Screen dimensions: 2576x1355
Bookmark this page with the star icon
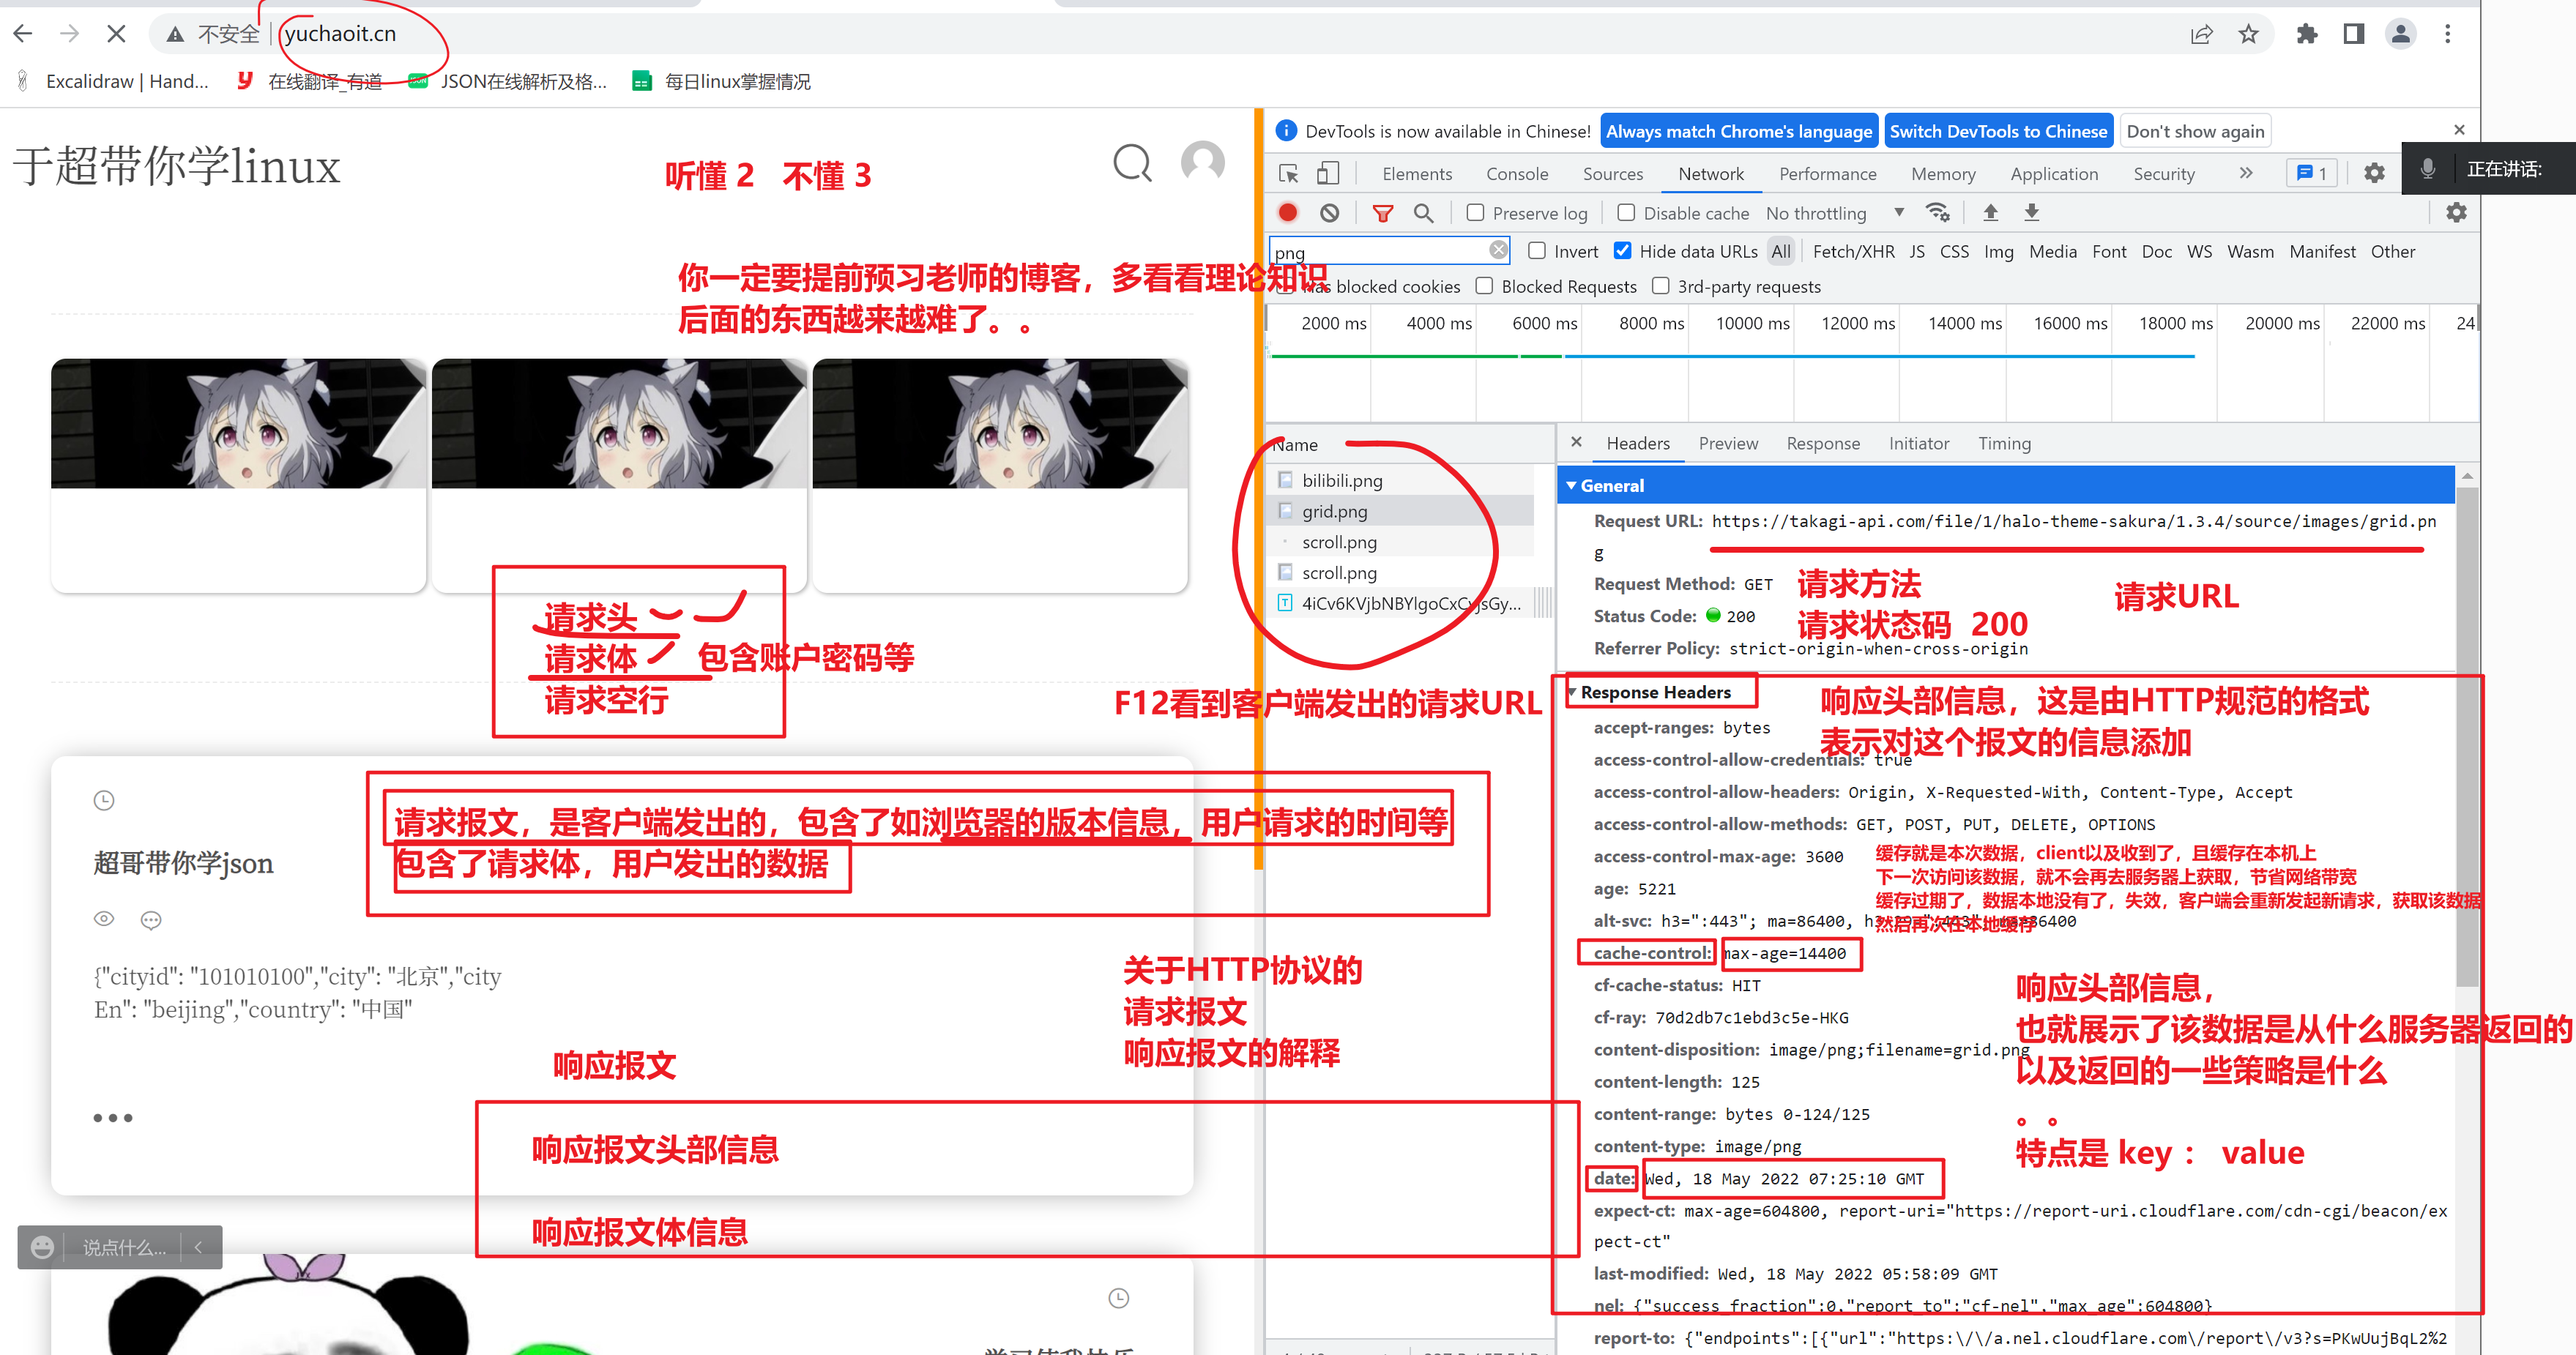(2249, 35)
